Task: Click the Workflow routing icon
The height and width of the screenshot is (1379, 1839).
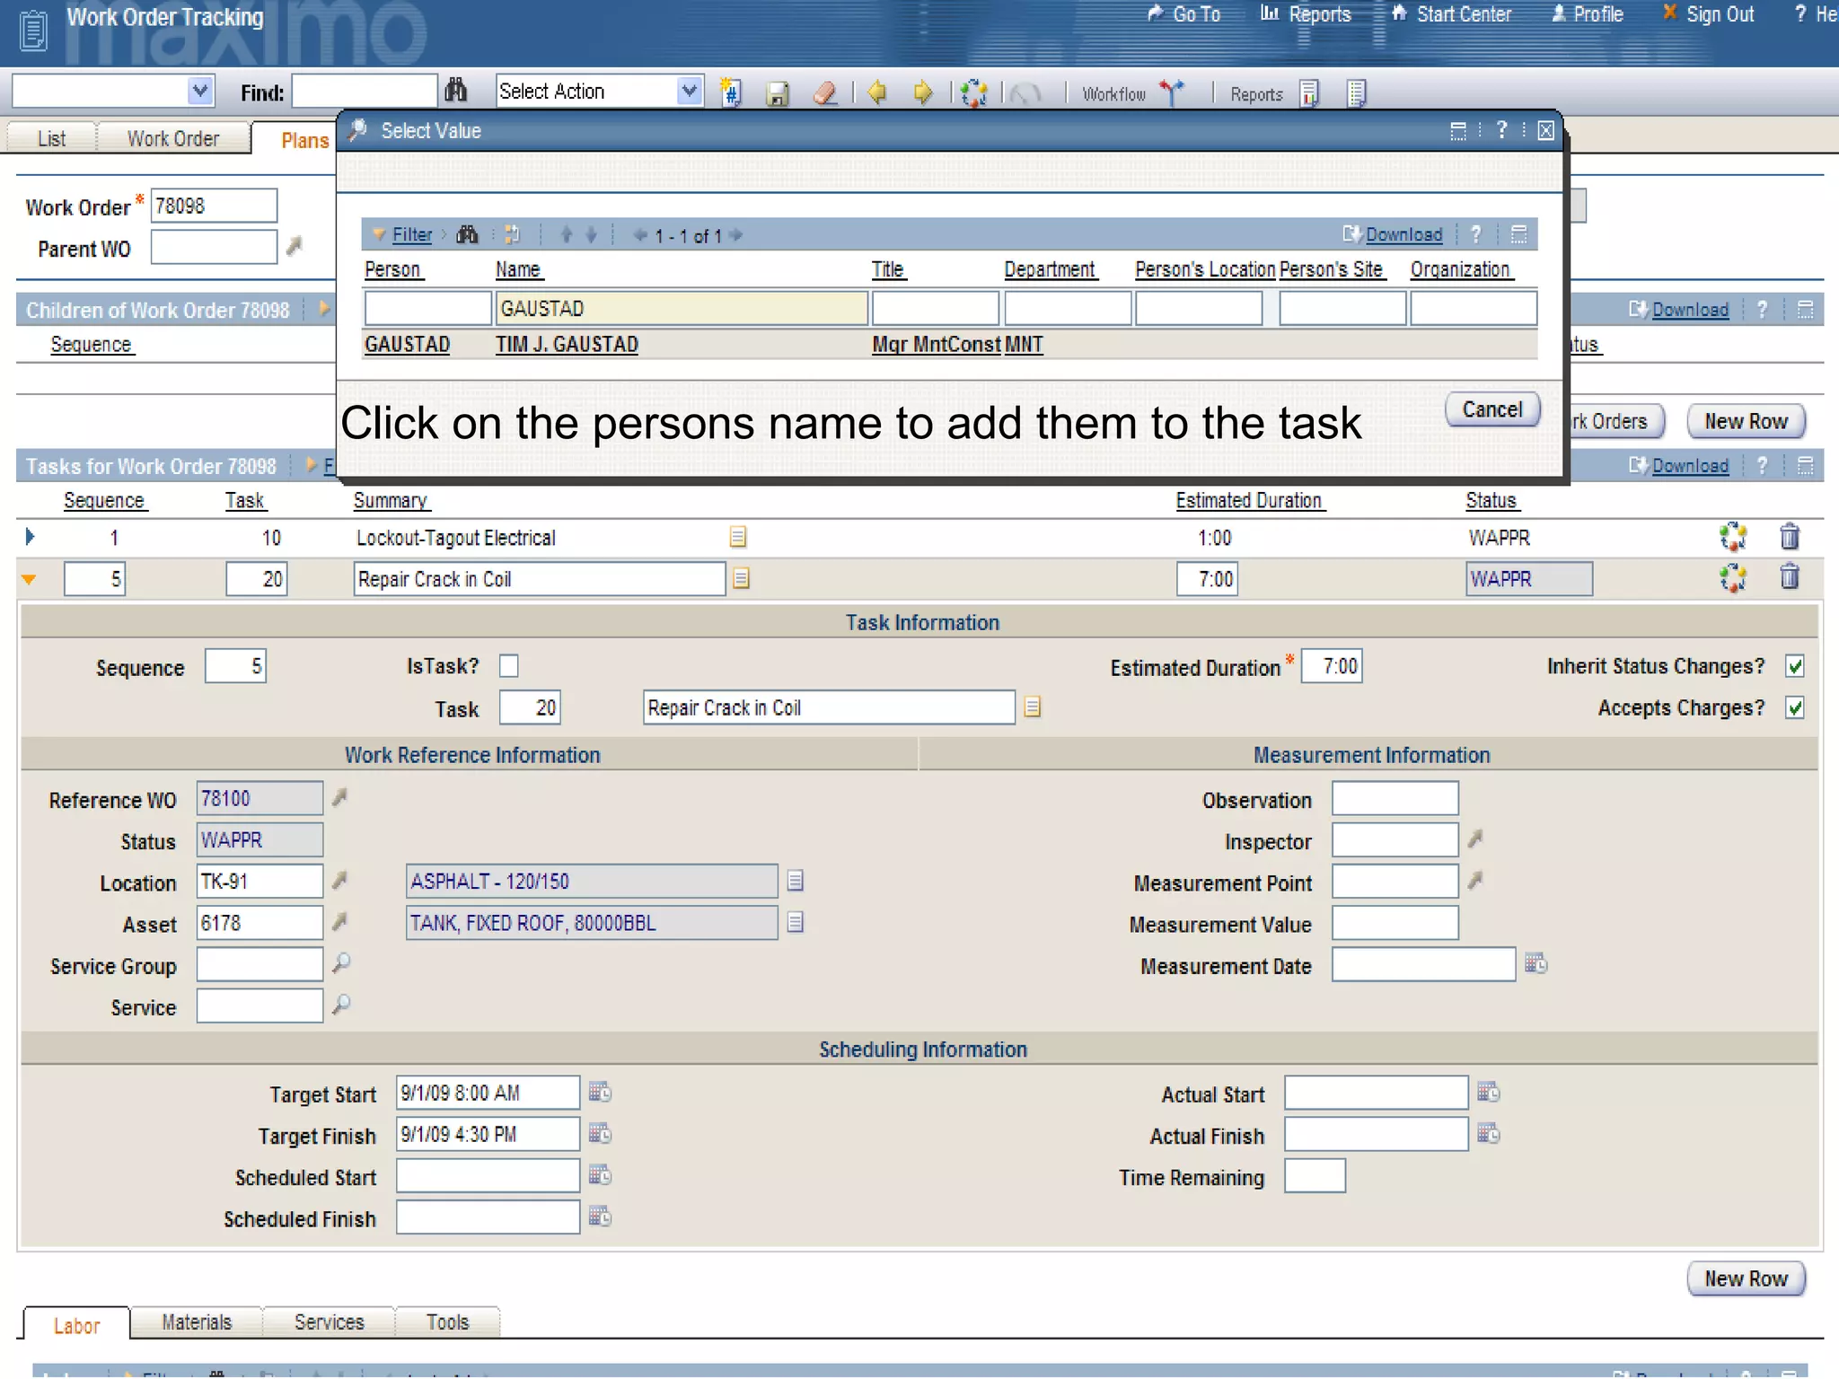Action: click(x=1171, y=92)
